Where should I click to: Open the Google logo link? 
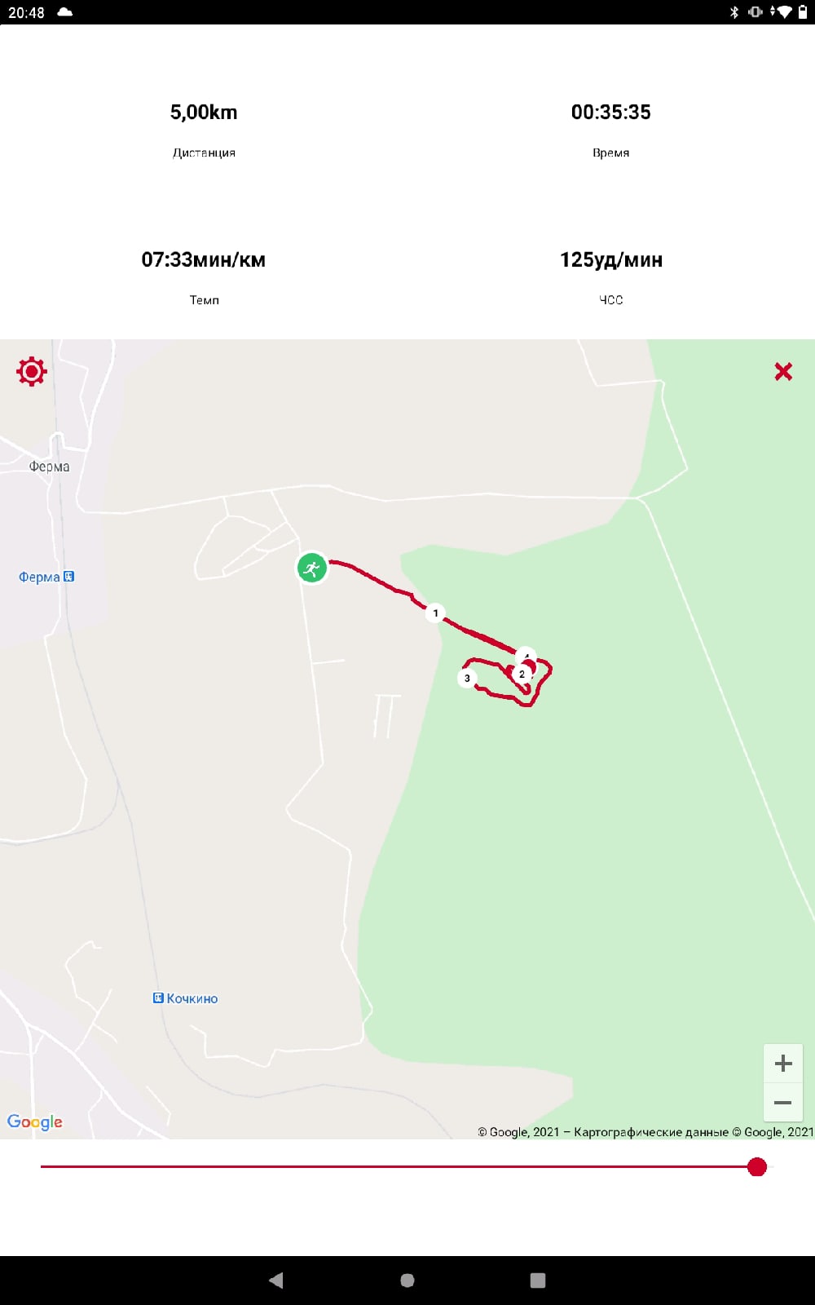35,1121
